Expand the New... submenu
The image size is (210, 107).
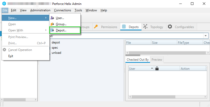click(26, 18)
